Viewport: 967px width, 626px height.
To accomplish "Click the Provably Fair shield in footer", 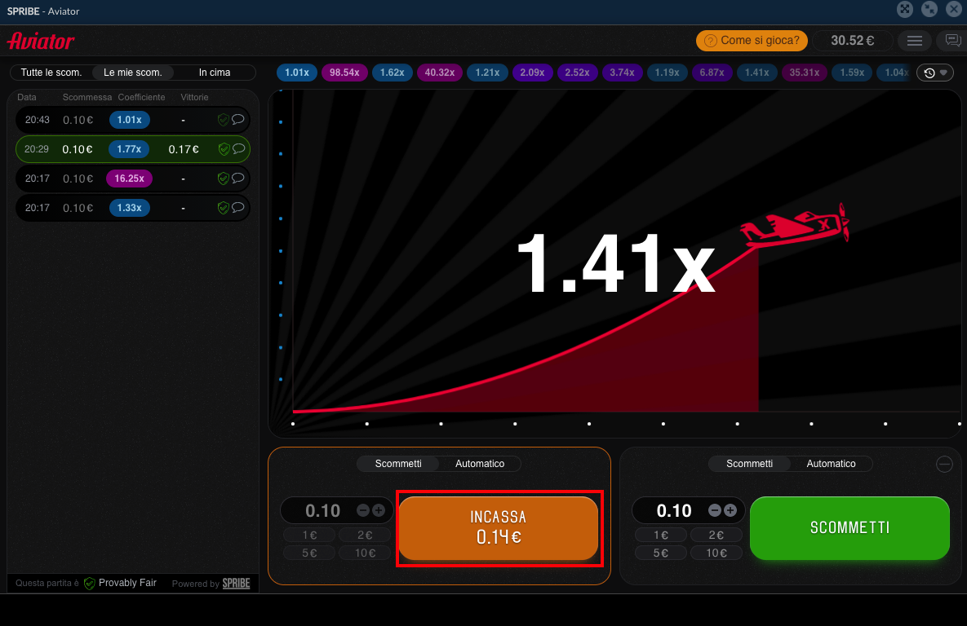I will tap(90, 584).
